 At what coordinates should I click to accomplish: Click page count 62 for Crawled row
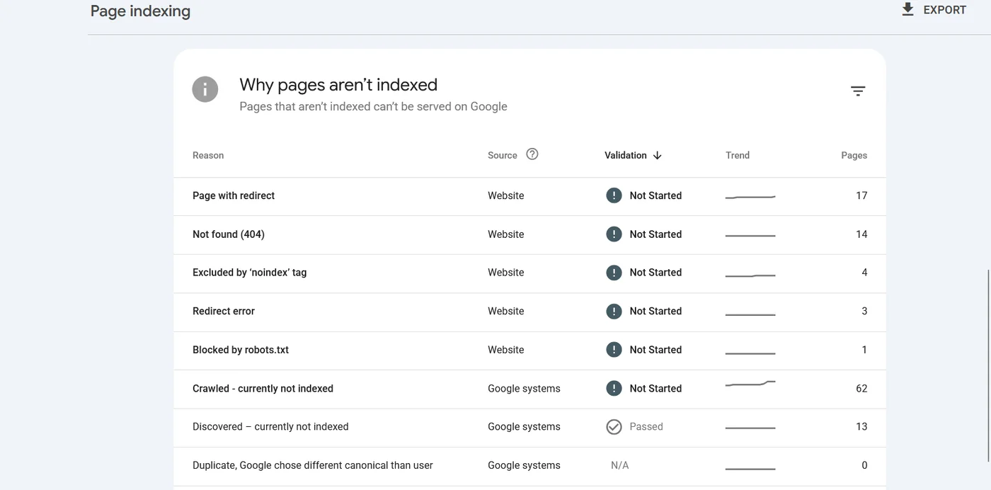[x=861, y=388]
